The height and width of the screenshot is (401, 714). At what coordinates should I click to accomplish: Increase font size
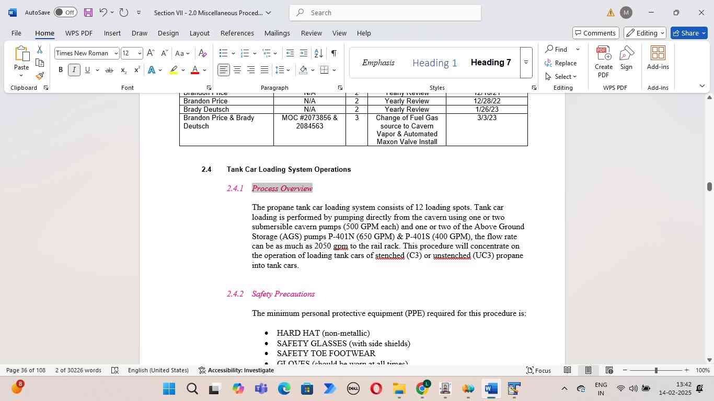click(x=151, y=53)
